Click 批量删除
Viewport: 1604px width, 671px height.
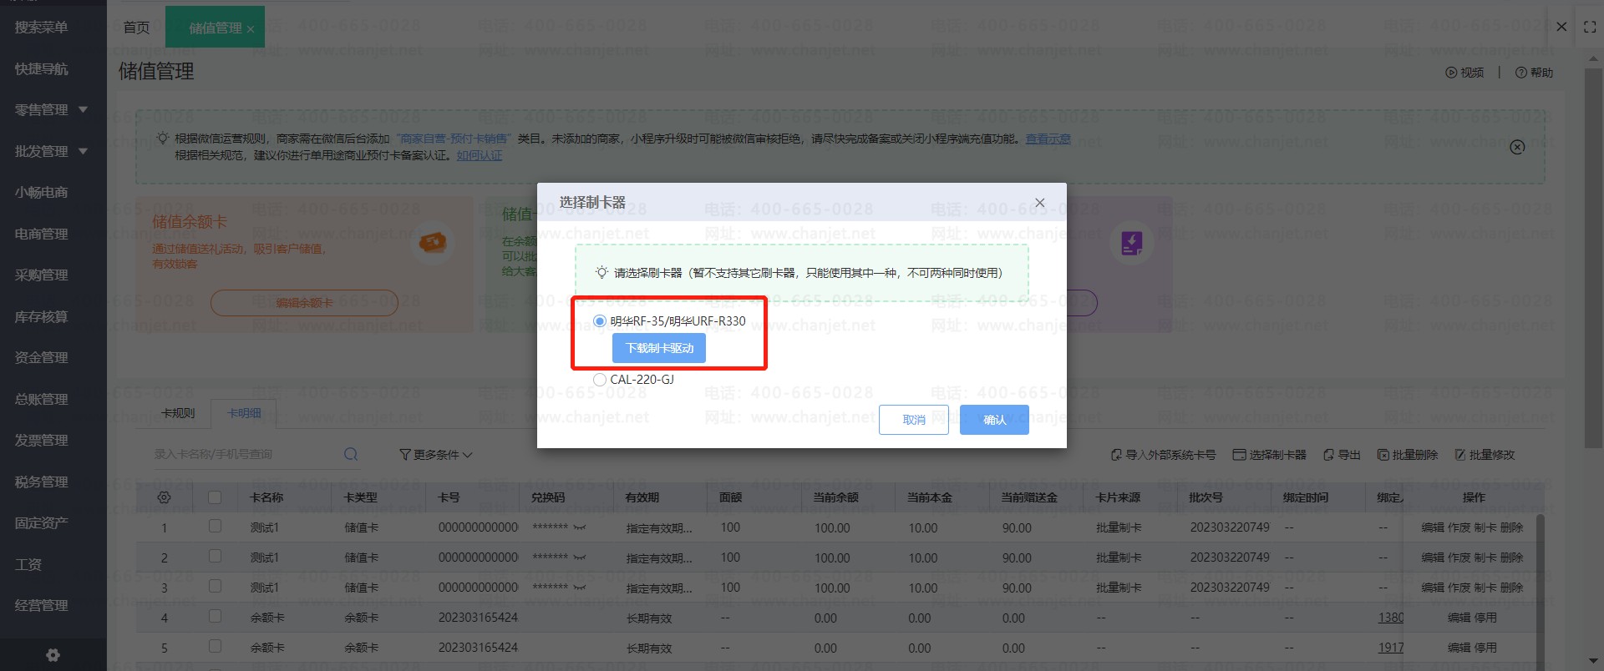click(1408, 455)
